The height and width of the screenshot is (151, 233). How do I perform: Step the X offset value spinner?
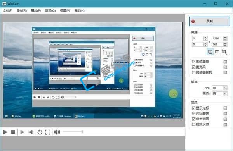pyautogui.click(x=205, y=39)
